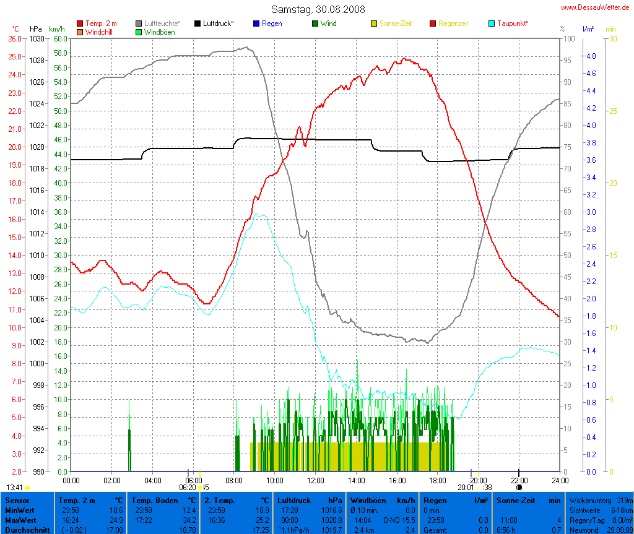
Task: Click the Samstag, 30.08.2008 chart title
Action: pos(318,9)
